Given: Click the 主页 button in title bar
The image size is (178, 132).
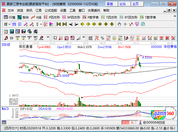Looking at the screenshot, I should pos(137,4).
